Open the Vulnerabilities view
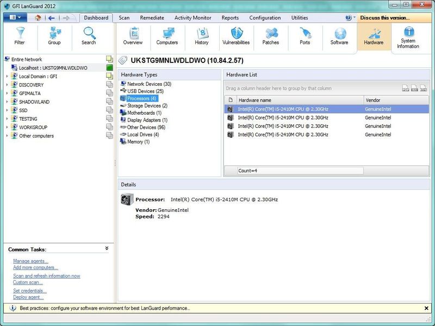This screenshot has height=326, width=435. [236, 36]
